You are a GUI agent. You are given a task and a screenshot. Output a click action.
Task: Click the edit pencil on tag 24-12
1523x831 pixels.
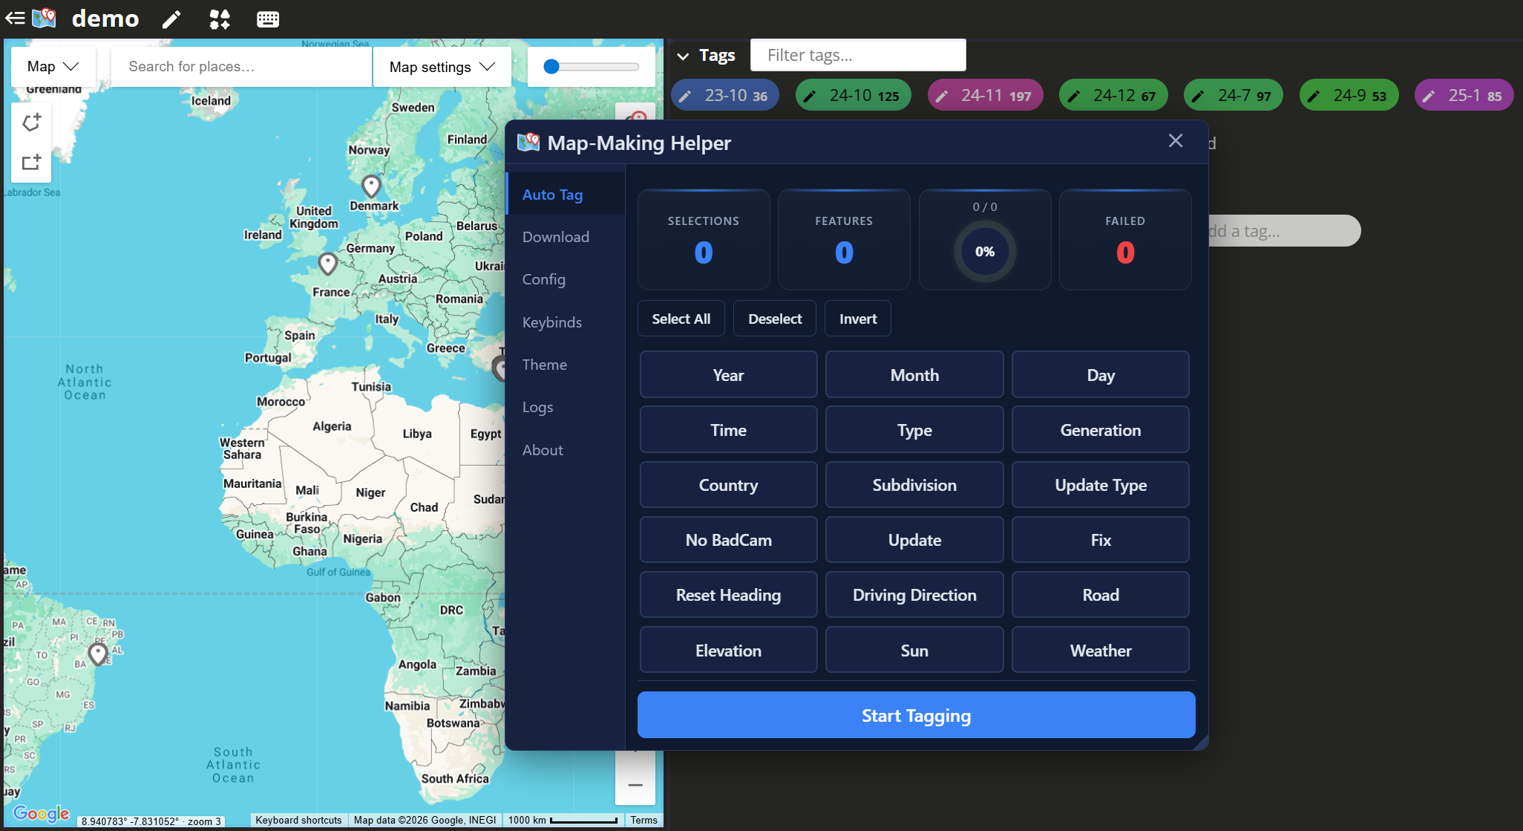[x=1073, y=96]
